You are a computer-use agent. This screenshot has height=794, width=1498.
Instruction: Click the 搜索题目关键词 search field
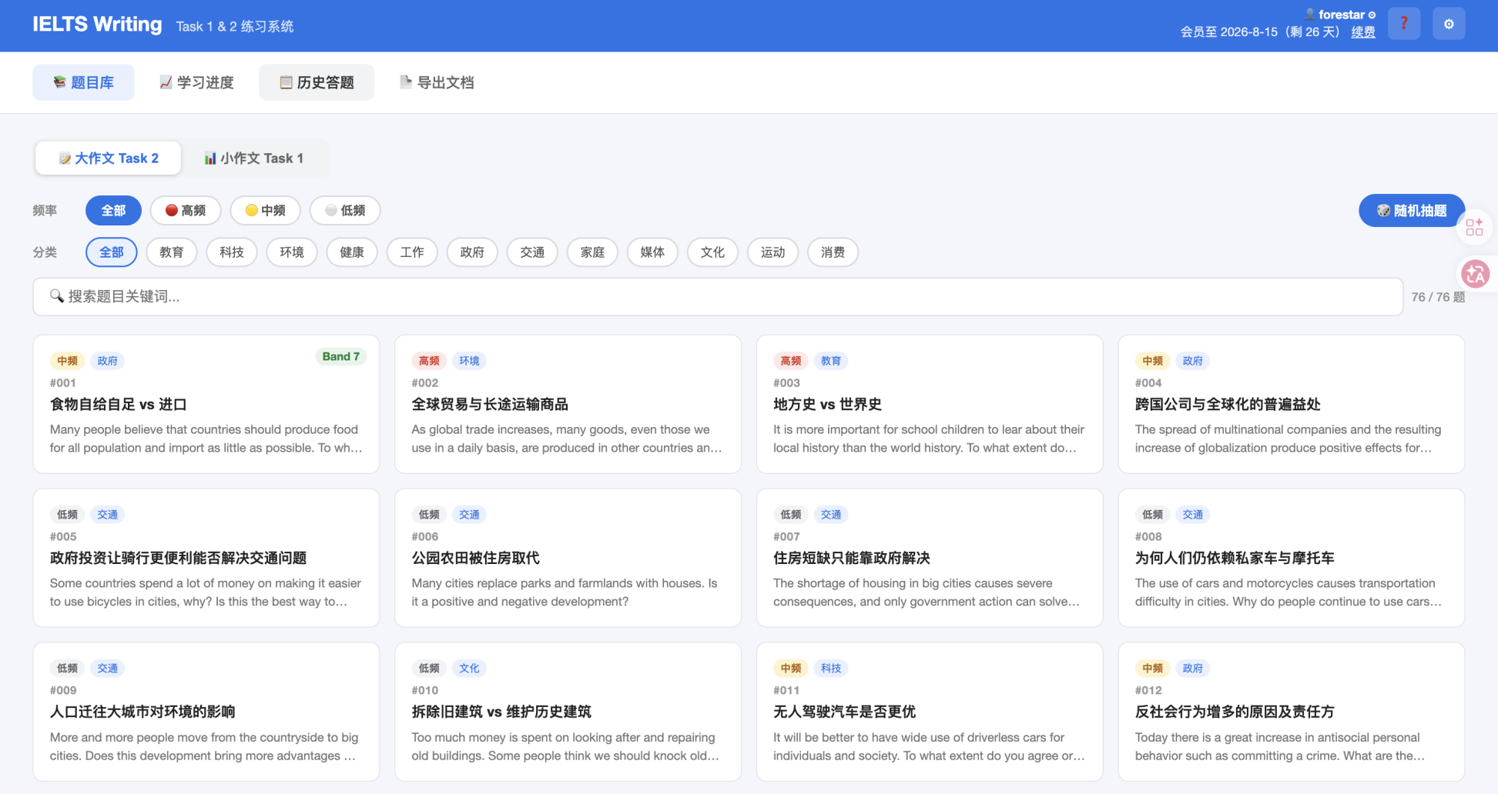718,296
